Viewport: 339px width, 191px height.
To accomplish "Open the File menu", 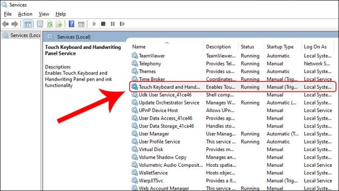I will [7, 14].
